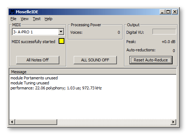This screenshot has width=187, height=135.
Task: Minimize the MoselleIDE window
Action: 162,12
